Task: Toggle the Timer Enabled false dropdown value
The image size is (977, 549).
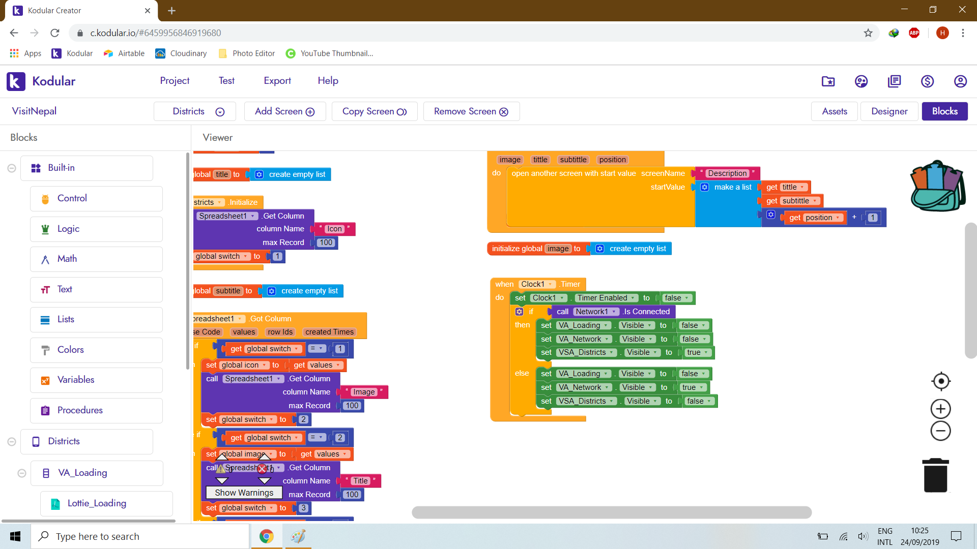Action: click(x=676, y=298)
